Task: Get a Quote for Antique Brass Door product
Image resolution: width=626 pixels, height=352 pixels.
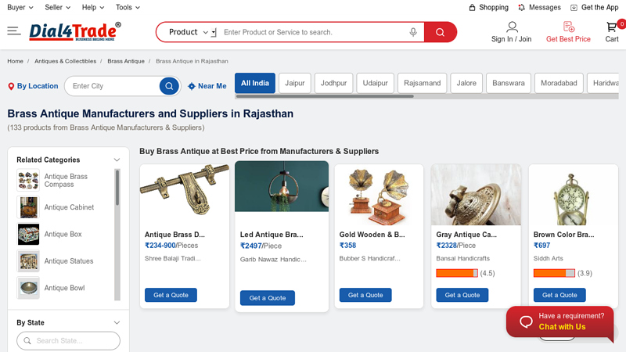Action: [x=171, y=295]
